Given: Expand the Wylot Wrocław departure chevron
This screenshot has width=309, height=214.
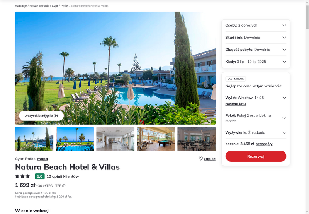Looking at the screenshot, I should (284, 98).
